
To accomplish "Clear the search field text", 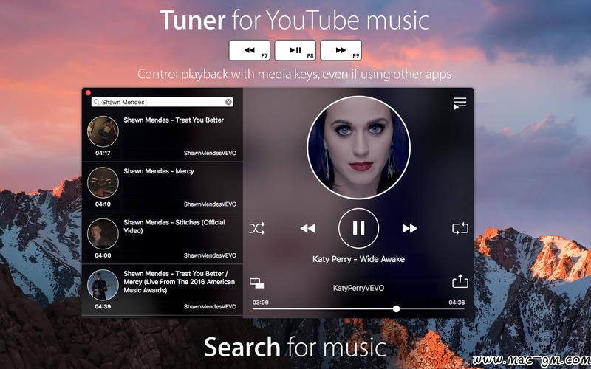I will point(228,102).
